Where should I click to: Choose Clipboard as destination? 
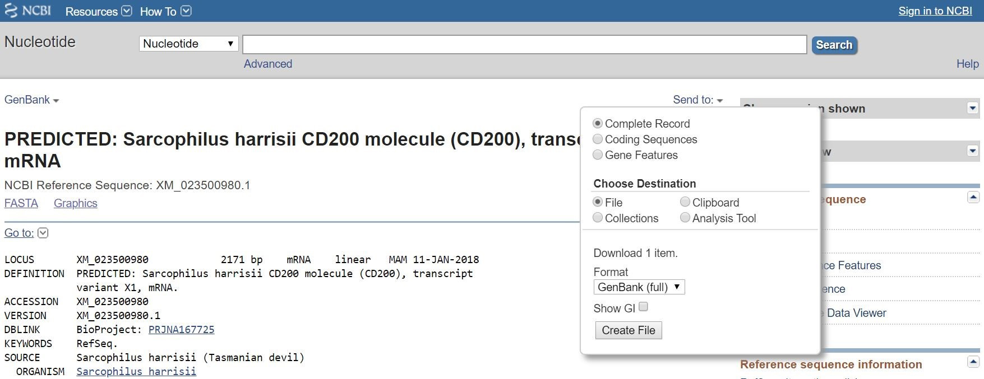point(685,202)
